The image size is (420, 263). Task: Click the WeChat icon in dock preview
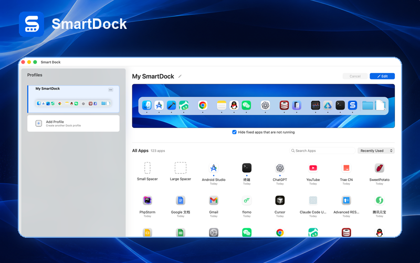(x=246, y=106)
